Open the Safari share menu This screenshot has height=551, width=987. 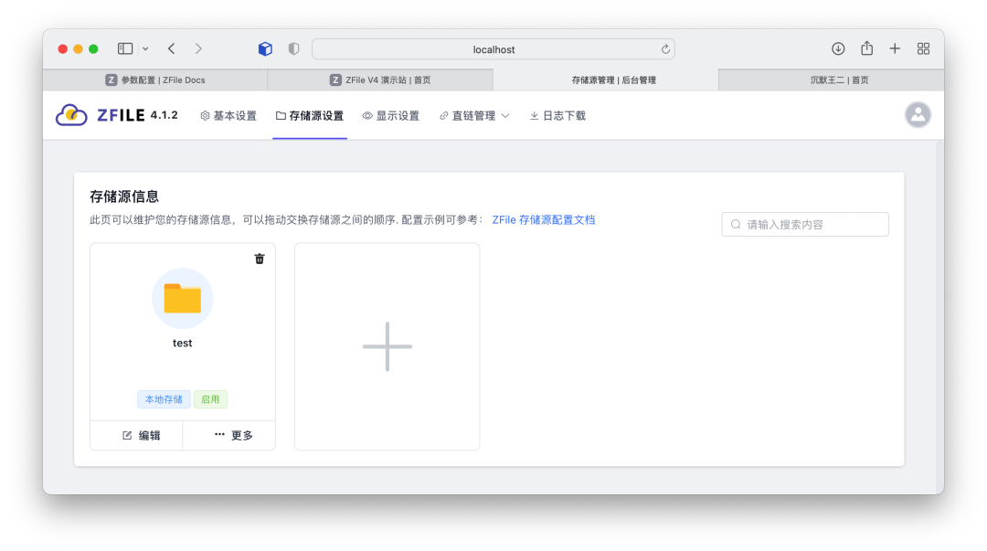(866, 48)
